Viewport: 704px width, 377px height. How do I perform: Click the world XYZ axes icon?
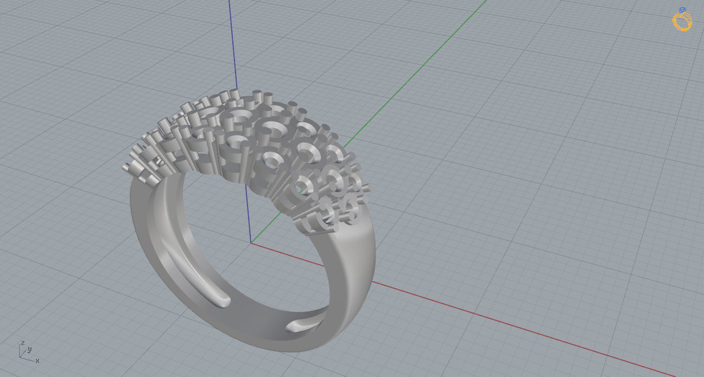28,351
